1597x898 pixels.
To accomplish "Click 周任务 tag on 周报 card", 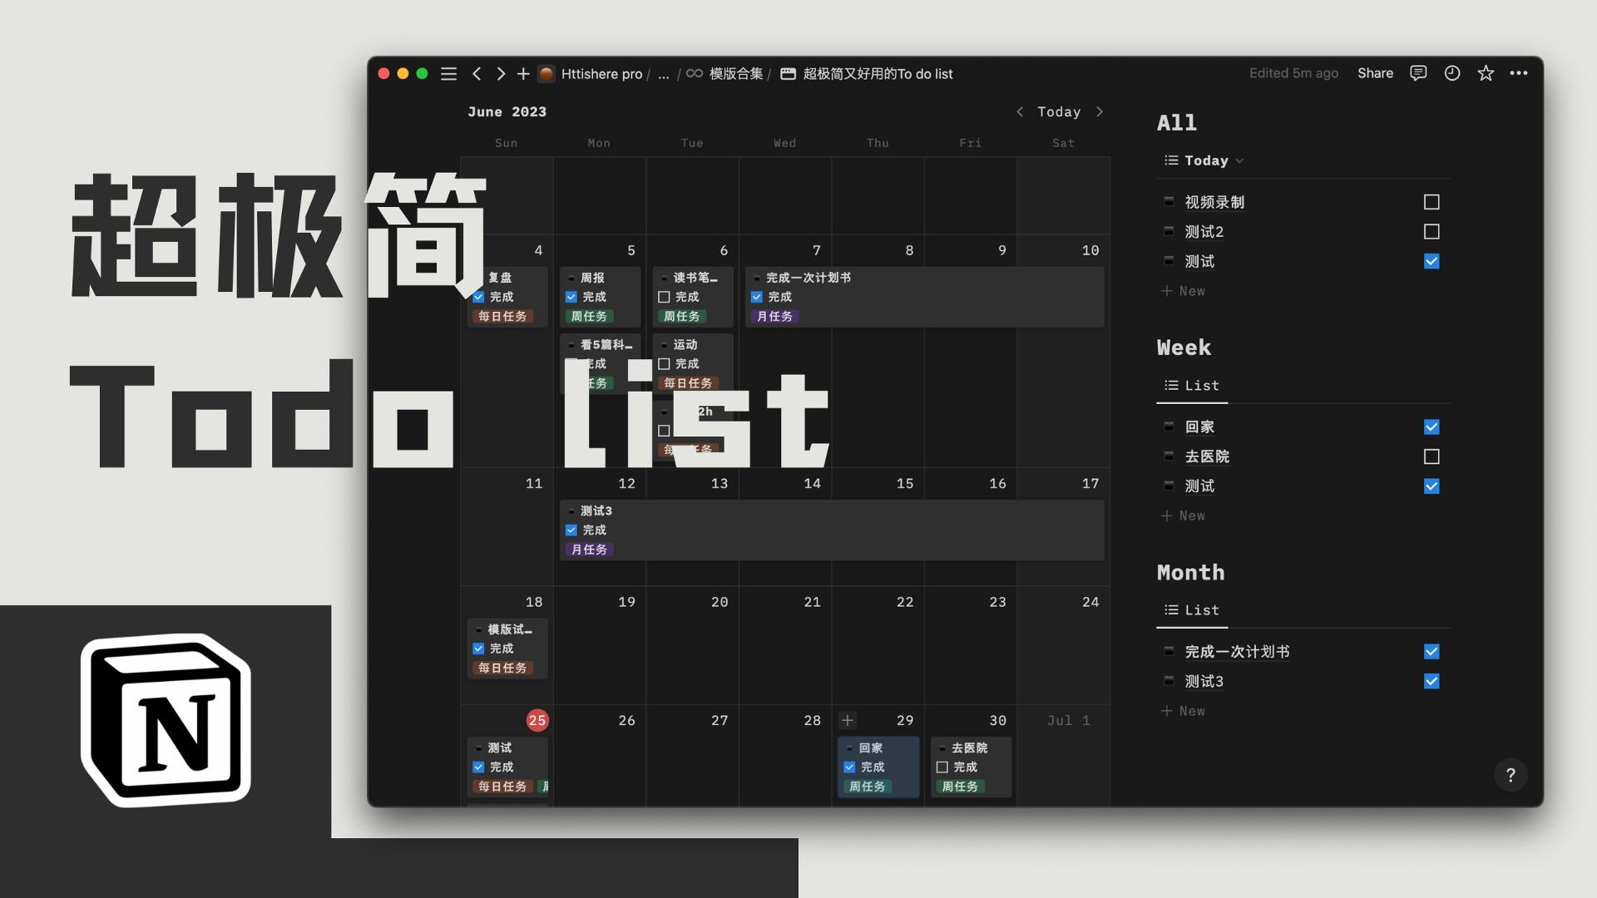I will coord(589,317).
